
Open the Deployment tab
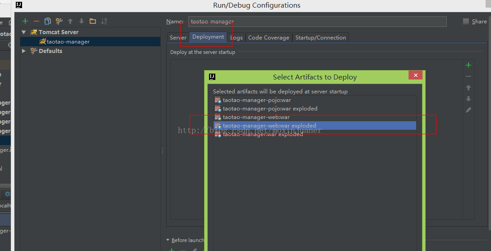208,37
